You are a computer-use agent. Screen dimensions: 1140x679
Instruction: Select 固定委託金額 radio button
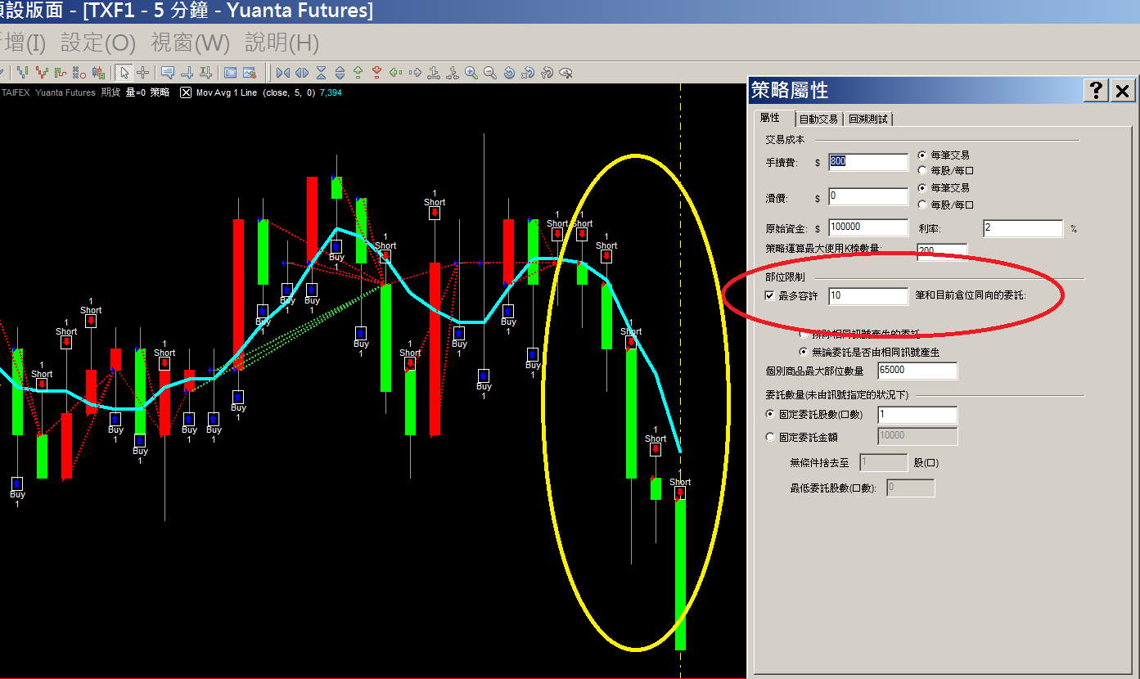point(770,437)
